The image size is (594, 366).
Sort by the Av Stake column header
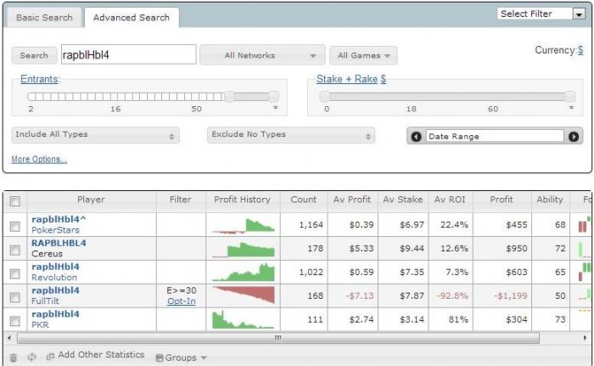pyautogui.click(x=403, y=200)
